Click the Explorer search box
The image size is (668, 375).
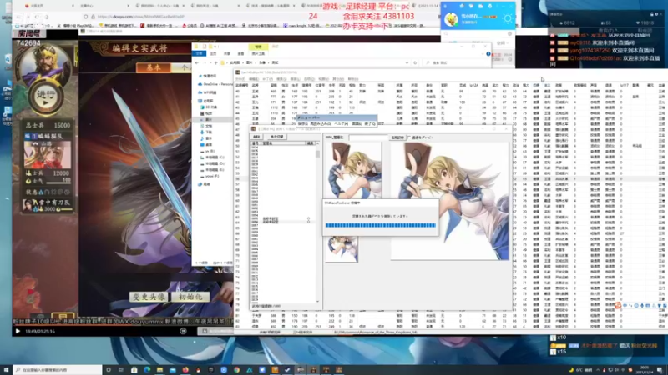tap(456, 63)
